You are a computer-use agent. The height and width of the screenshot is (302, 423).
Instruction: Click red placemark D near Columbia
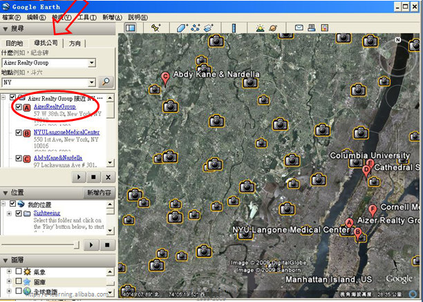[366, 171]
